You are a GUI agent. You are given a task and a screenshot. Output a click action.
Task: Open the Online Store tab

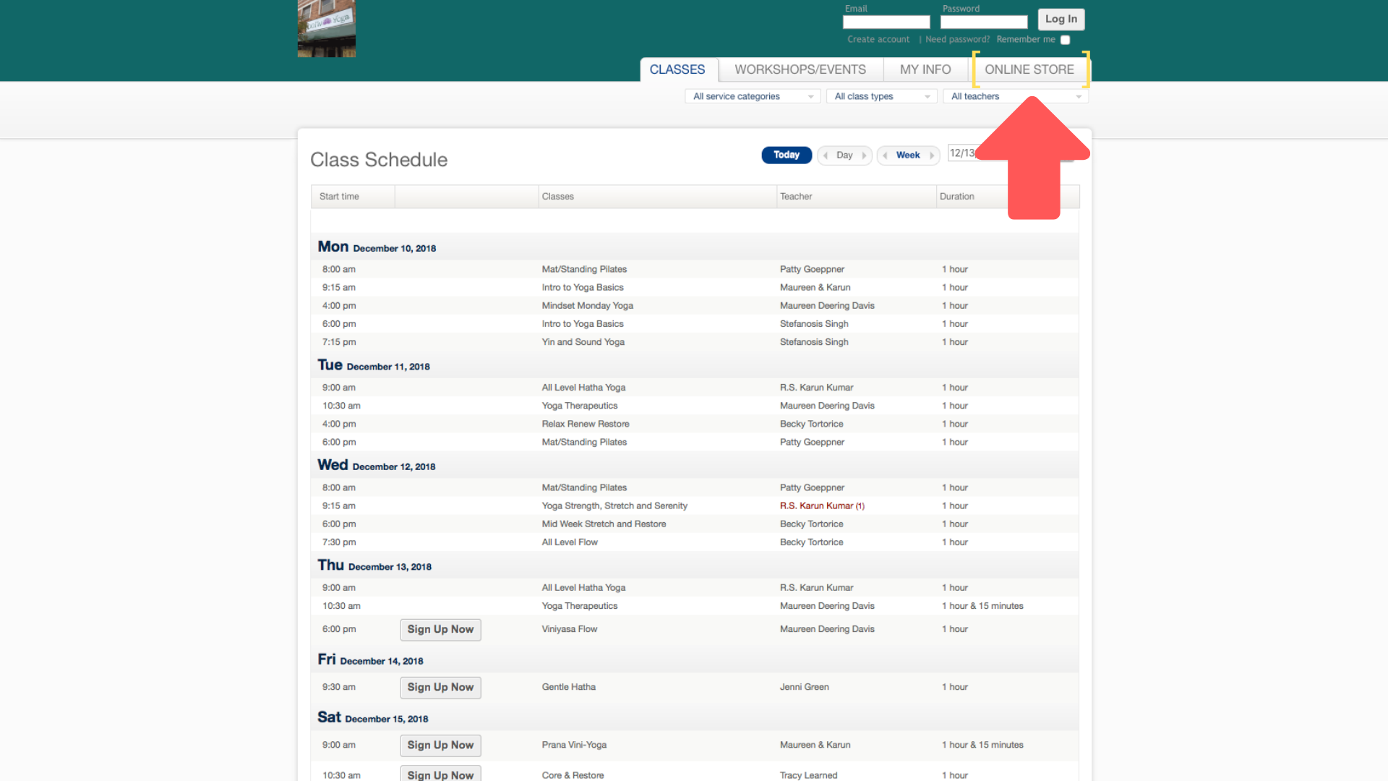[1029, 69]
